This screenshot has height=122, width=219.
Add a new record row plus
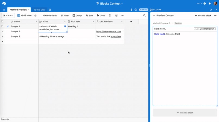pos(2,41)
